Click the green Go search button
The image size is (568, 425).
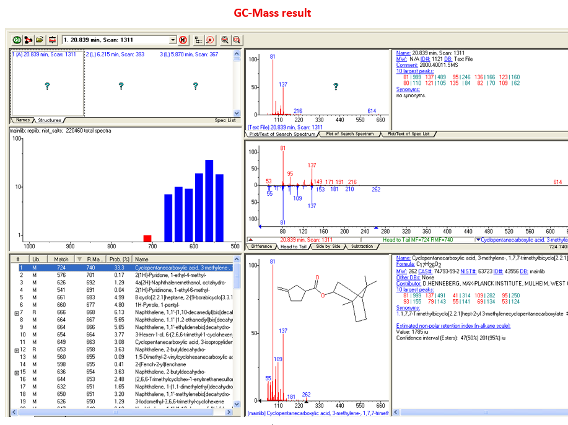pos(17,40)
